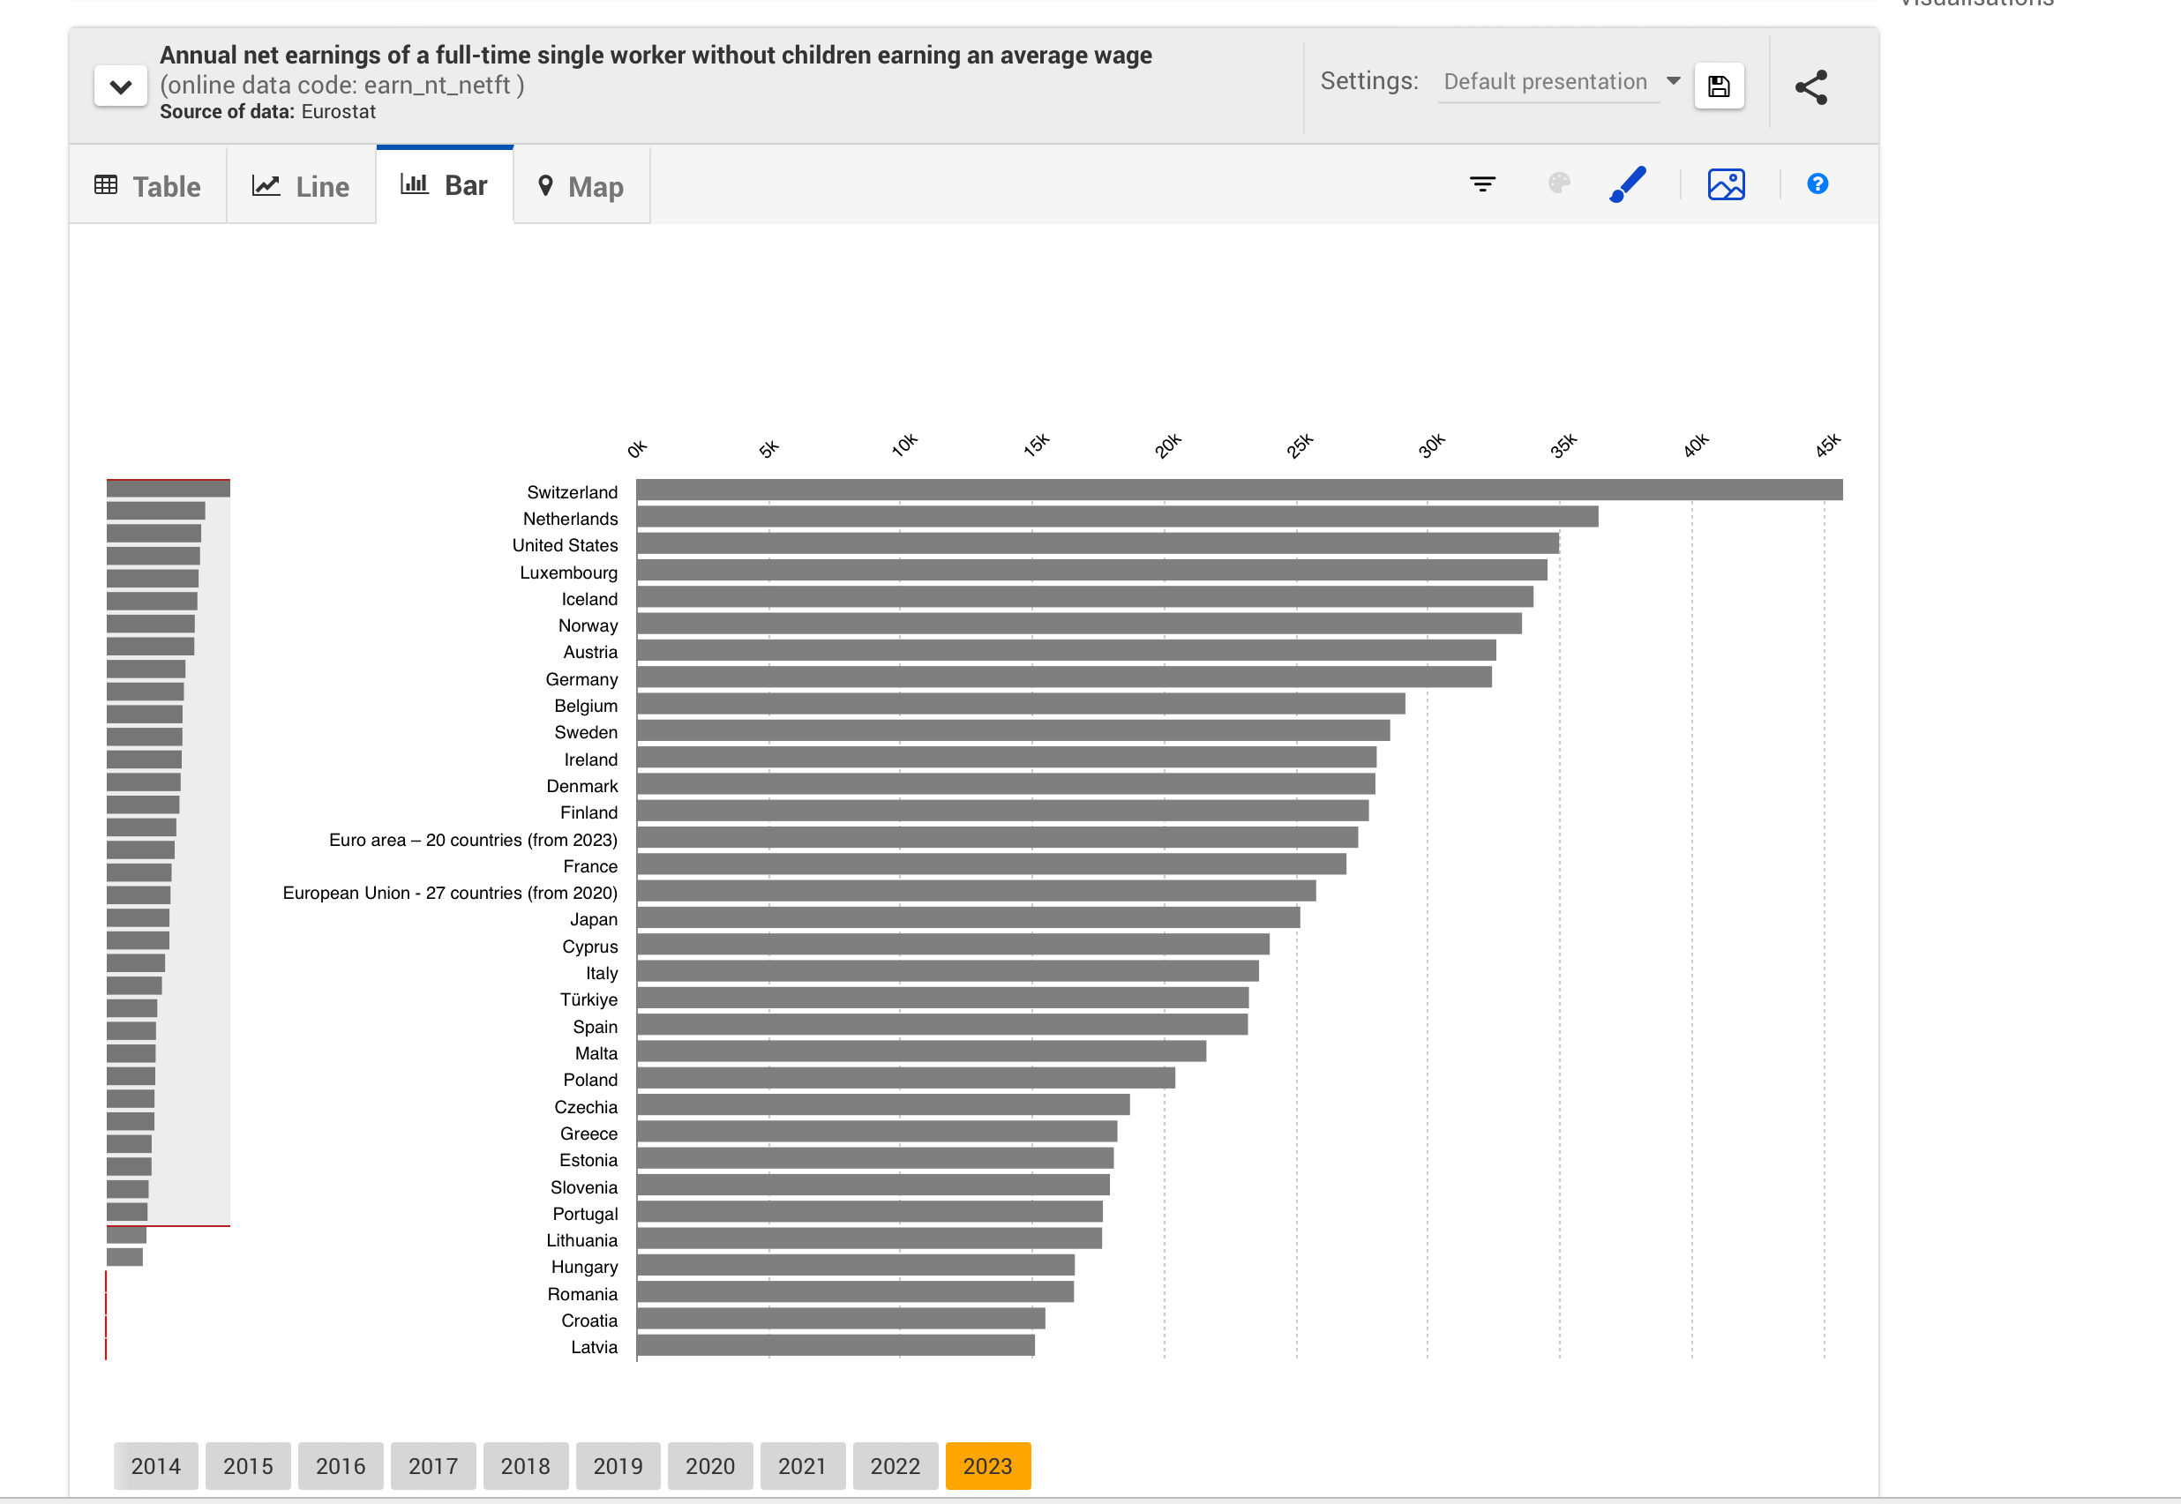Click the download image icon
This screenshot has height=1504, width=2181.
[x=1726, y=183]
